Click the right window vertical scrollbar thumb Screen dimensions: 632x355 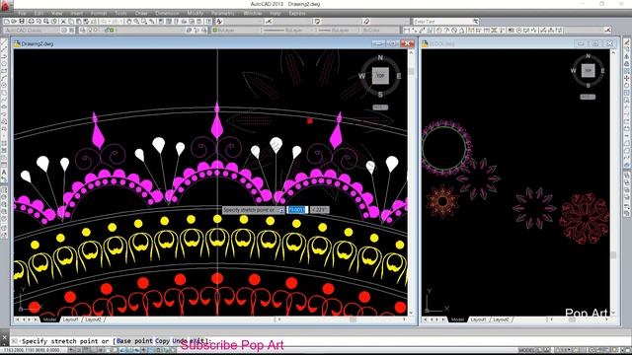click(x=613, y=255)
